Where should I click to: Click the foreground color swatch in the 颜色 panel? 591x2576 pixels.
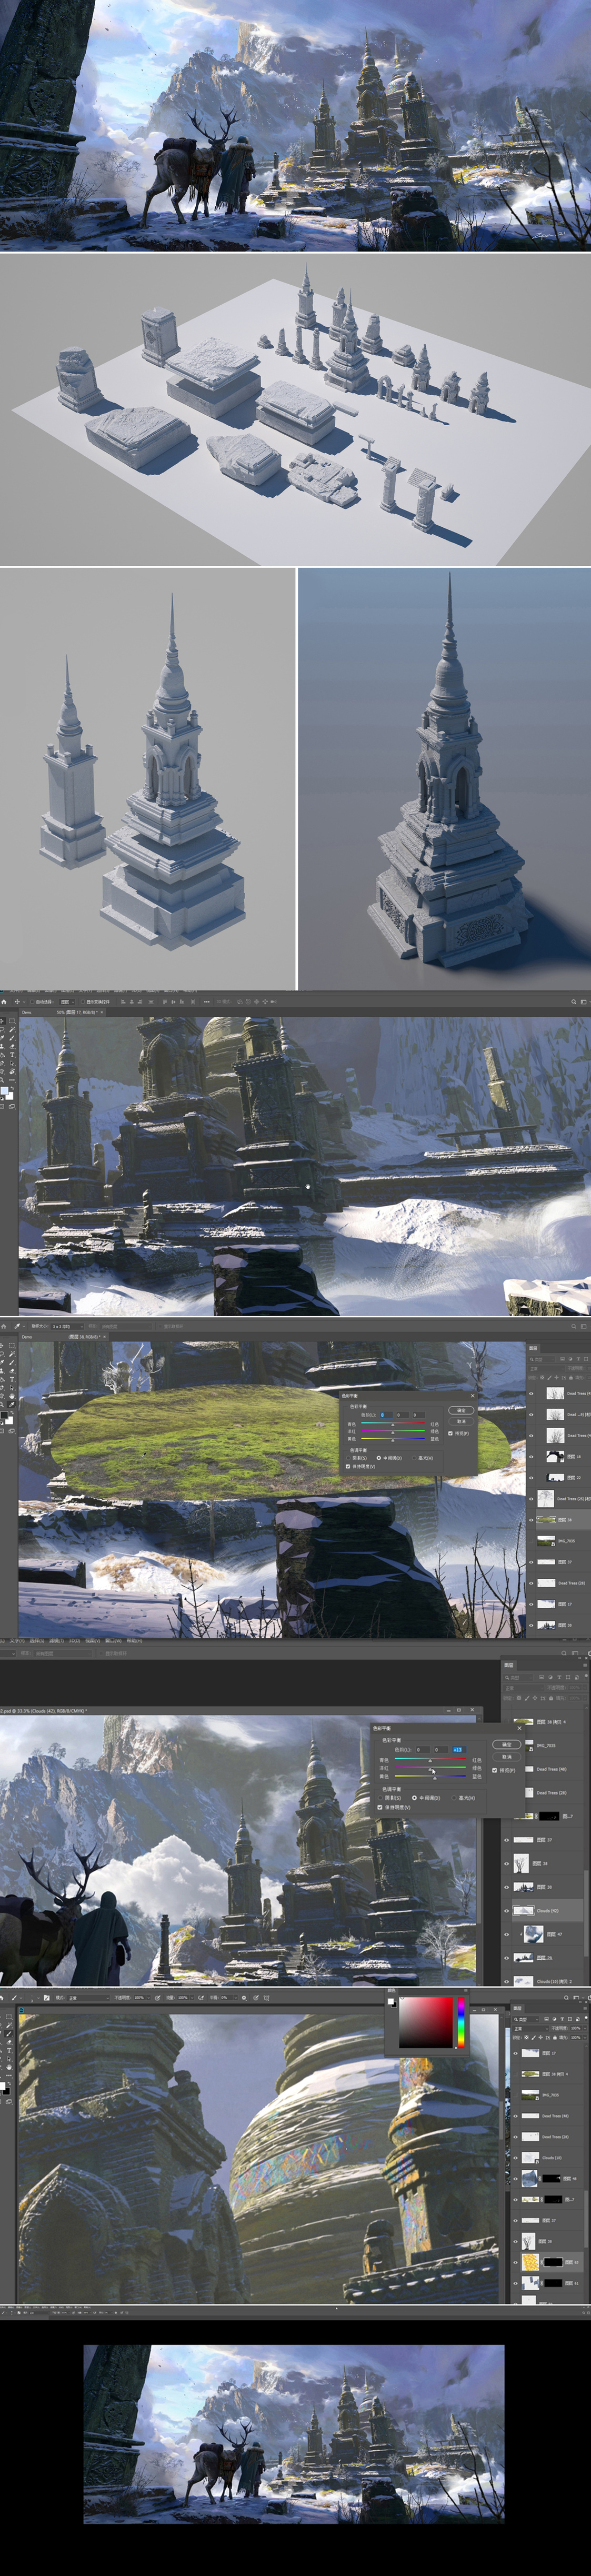click(x=392, y=2001)
